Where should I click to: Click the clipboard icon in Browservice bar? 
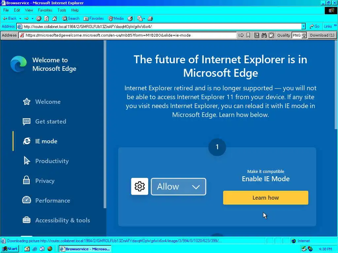coord(271,35)
